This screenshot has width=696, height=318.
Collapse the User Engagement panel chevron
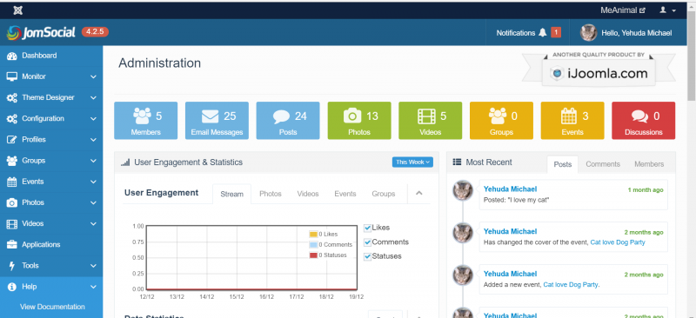(x=418, y=194)
